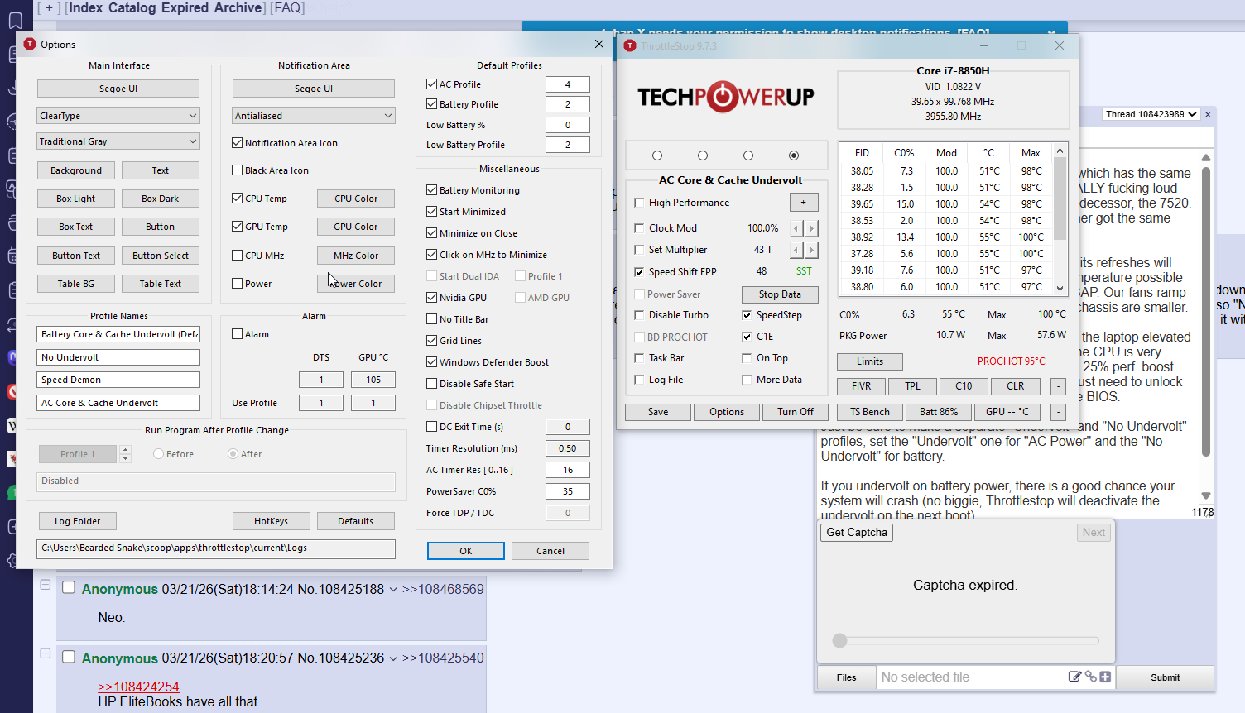
Task: Enable the No Title Bar option
Action: coord(431,319)
